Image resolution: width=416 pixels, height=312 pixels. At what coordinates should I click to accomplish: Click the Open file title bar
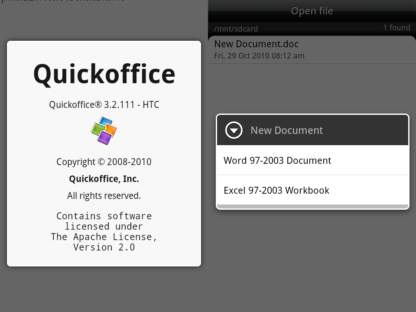(312, 11)
